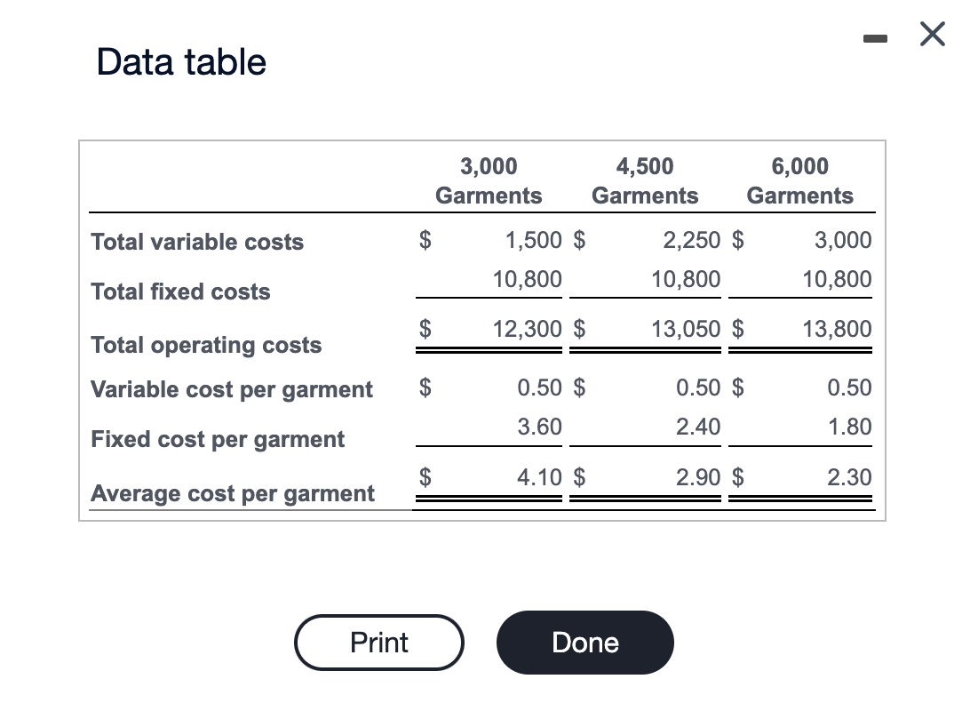The width and height of the screenshot is (970, 711).
Task: Click the close X icon
Action: [x=931, y=34]
